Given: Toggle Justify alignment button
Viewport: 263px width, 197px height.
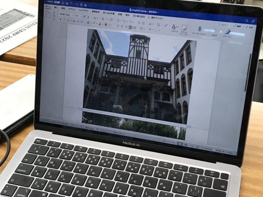Looking at the screenshot, I should pos(130,27).
